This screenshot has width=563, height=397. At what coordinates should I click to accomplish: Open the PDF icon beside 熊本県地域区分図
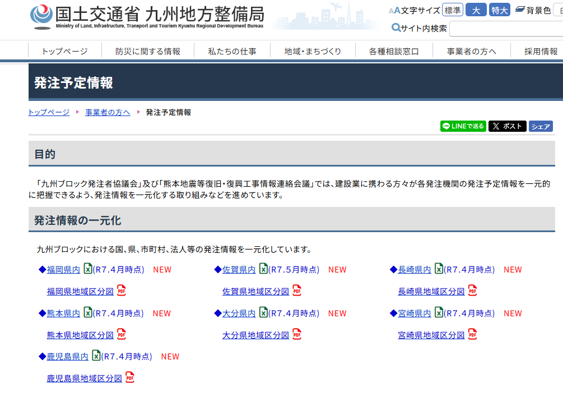pyautogui.click(x=121, y=334)
